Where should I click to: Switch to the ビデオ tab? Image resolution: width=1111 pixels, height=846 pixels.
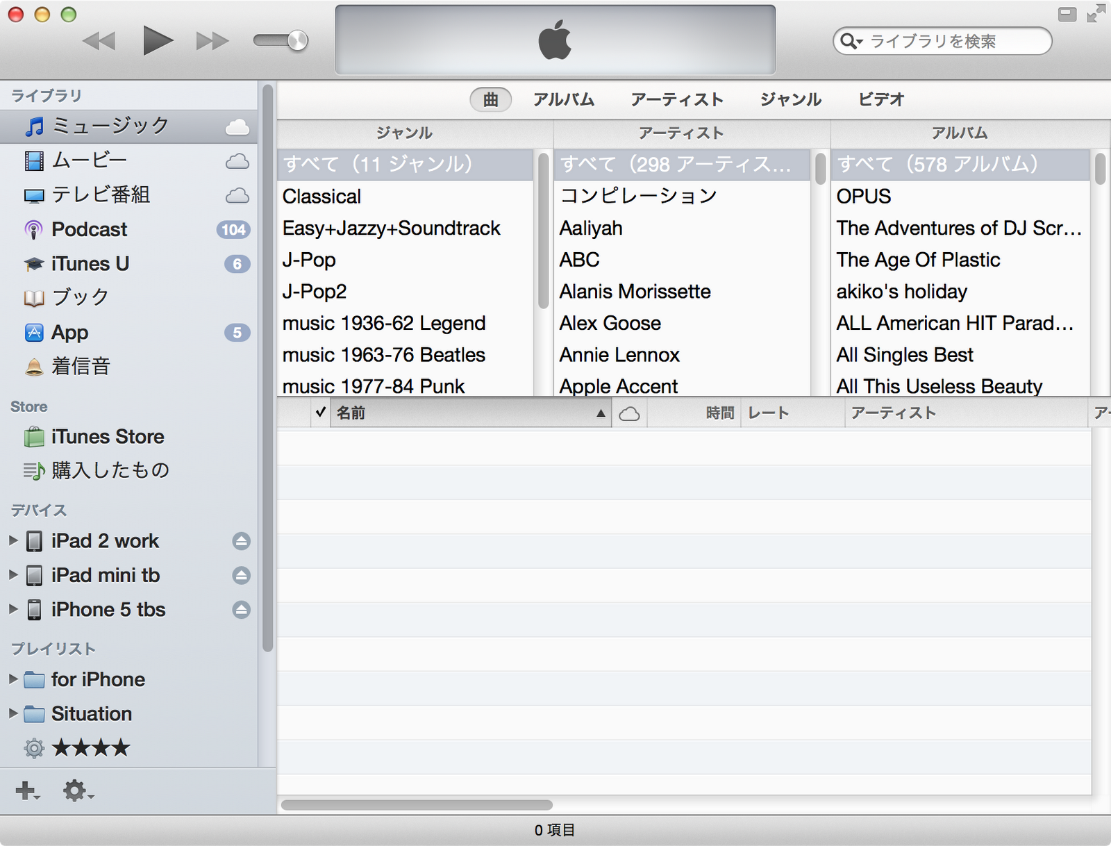point(881,99)
